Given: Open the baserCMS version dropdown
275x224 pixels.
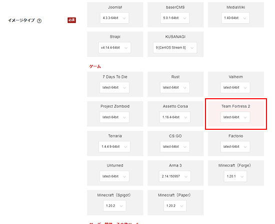Looking at the screenshot, I should 174,18.
